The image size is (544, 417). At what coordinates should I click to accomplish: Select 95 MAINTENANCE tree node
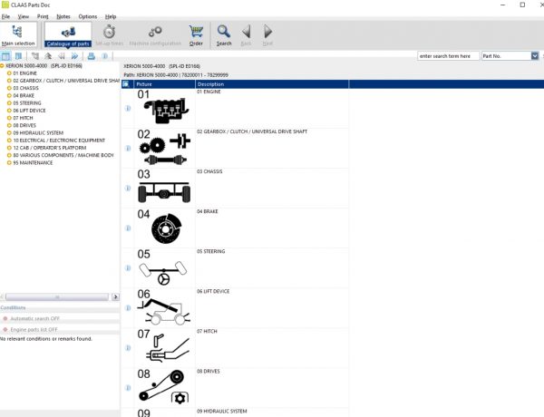click(33, 162)
